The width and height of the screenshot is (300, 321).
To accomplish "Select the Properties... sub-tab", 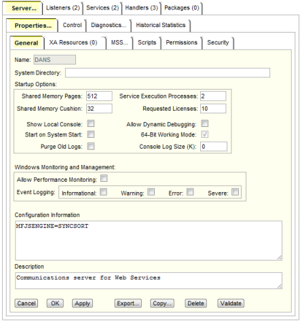I will point(33,26).
